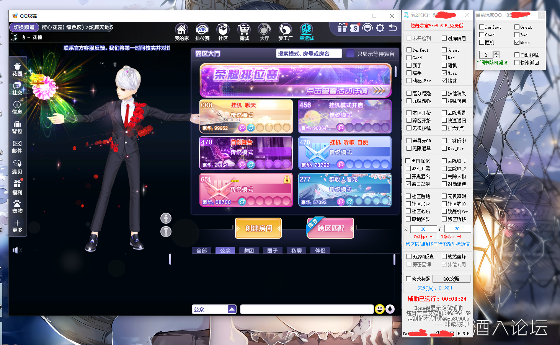Increase the random strength spinner value
560x345 pixels.
point(496,53)
